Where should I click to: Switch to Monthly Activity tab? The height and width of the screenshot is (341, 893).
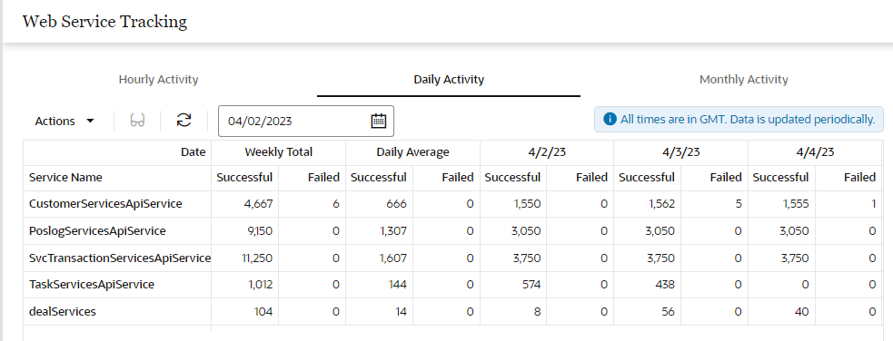744,80
